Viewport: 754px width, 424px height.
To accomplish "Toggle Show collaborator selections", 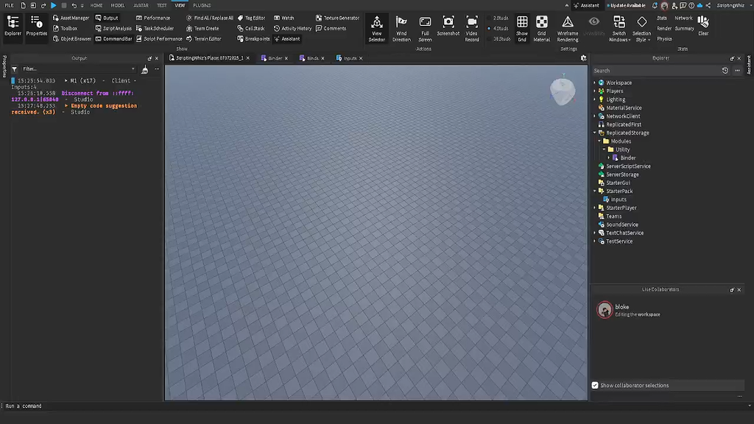I will coord(595,385).
